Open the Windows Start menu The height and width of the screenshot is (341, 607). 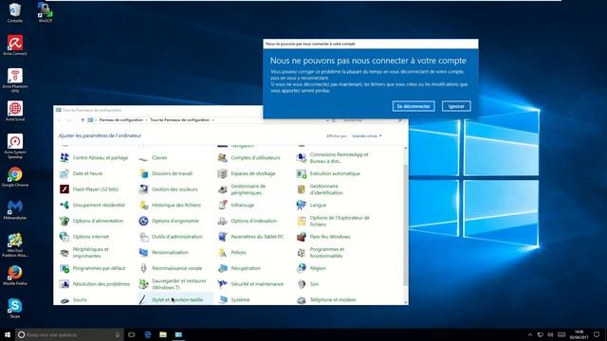click(8, 334)
